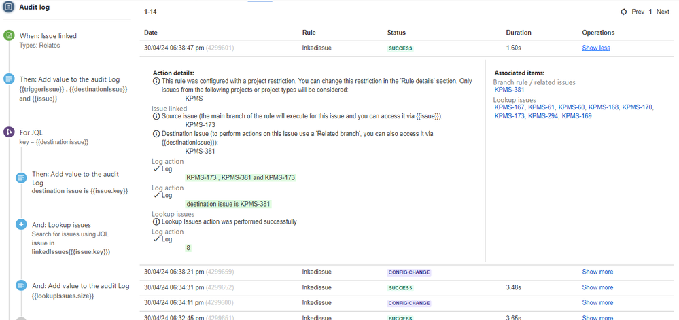Viewport: 679px width, 320px height.
Task: Click the SUCCESS status badge of first entry
Action: pos(400,48)
